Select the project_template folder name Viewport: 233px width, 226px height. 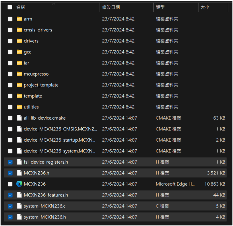41,85
